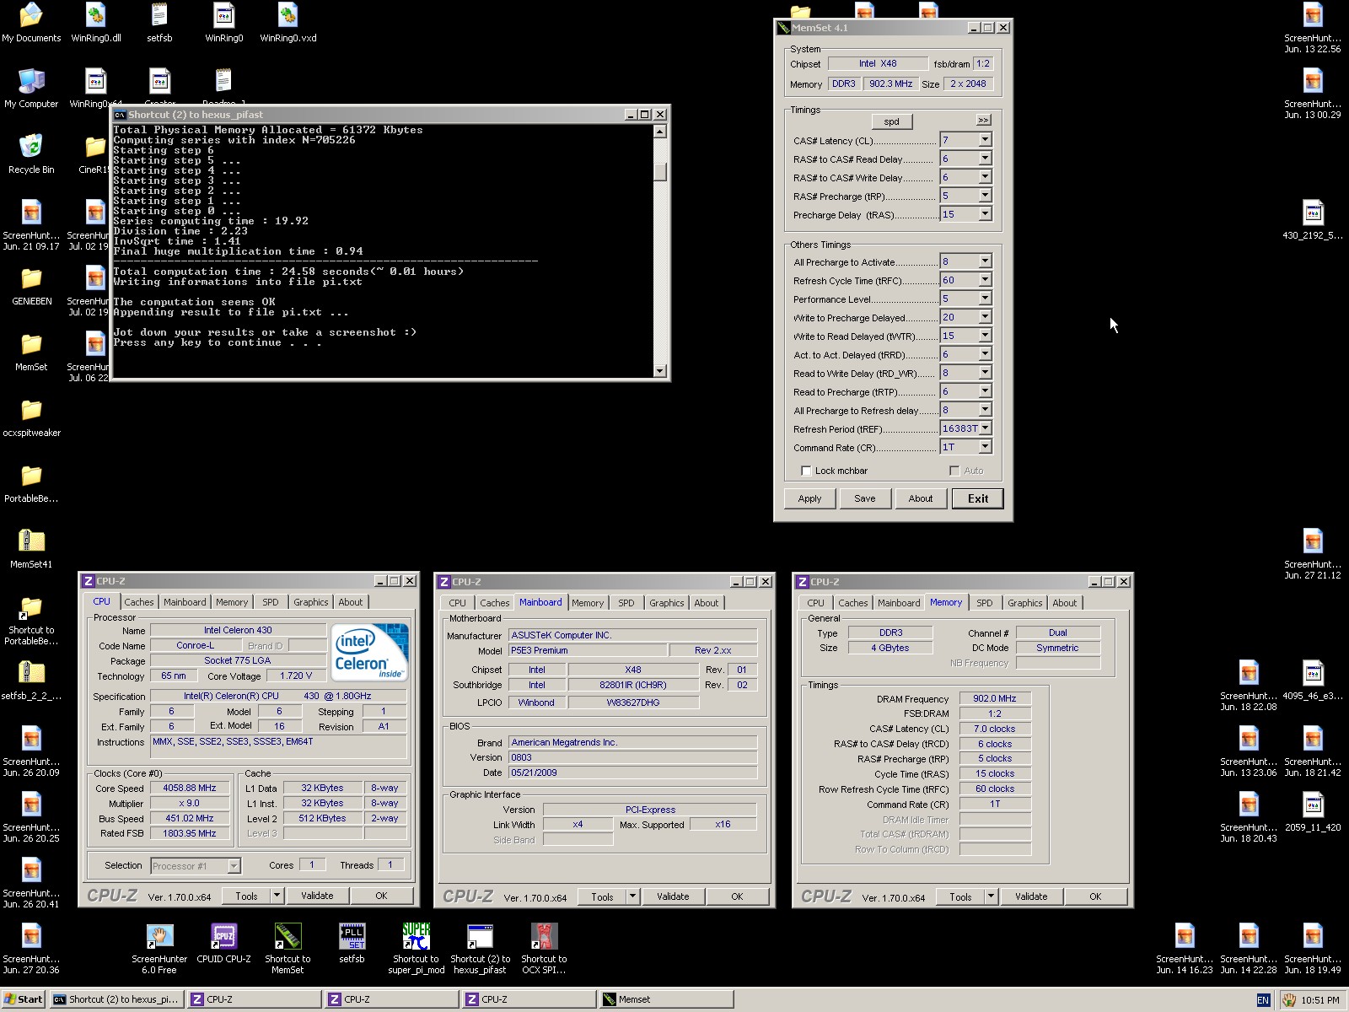Image resolution: width=1349 pixels, height=1012 pixels.
Task: Open the Recycle Bin icon
Action: [31, 154]
